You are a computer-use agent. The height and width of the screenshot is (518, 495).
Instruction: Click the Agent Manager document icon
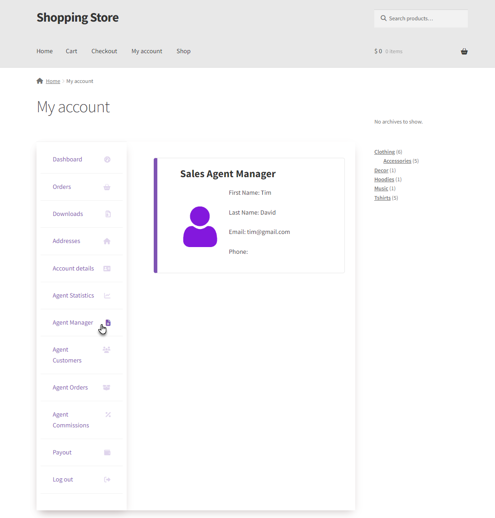pyautogui.click(x=108, y=323)
